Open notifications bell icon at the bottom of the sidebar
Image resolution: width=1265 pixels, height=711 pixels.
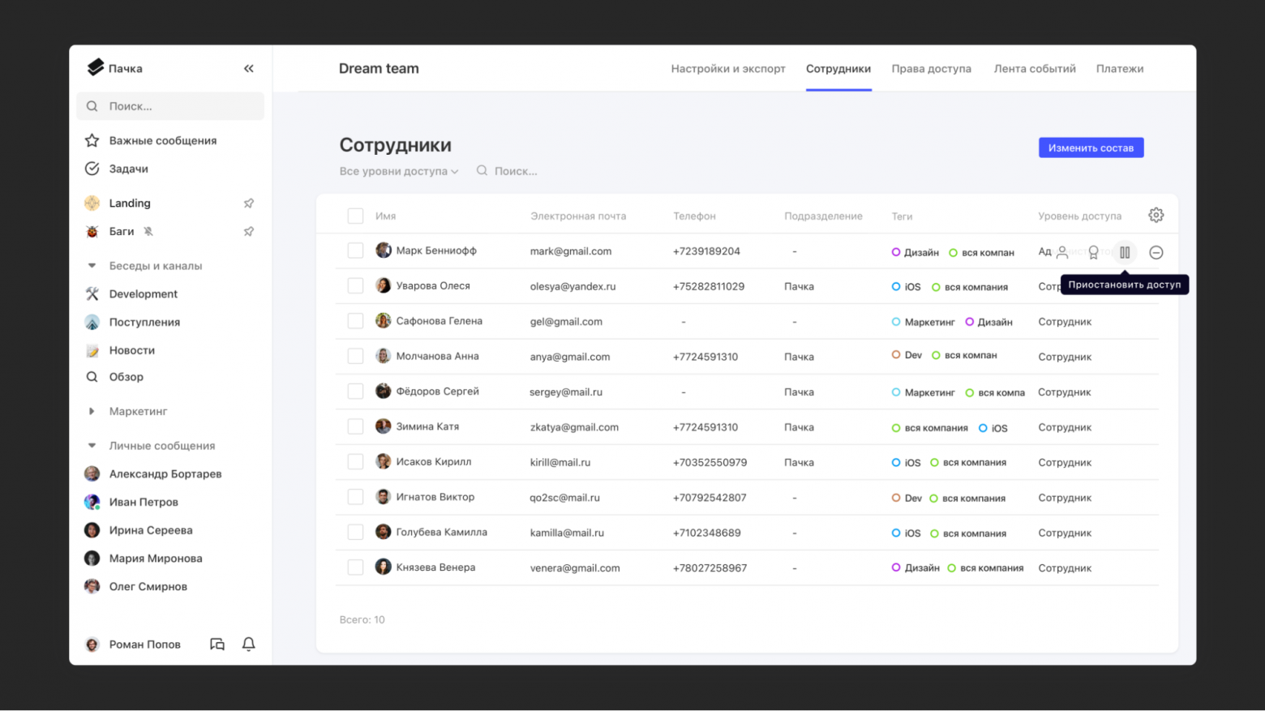249,645
